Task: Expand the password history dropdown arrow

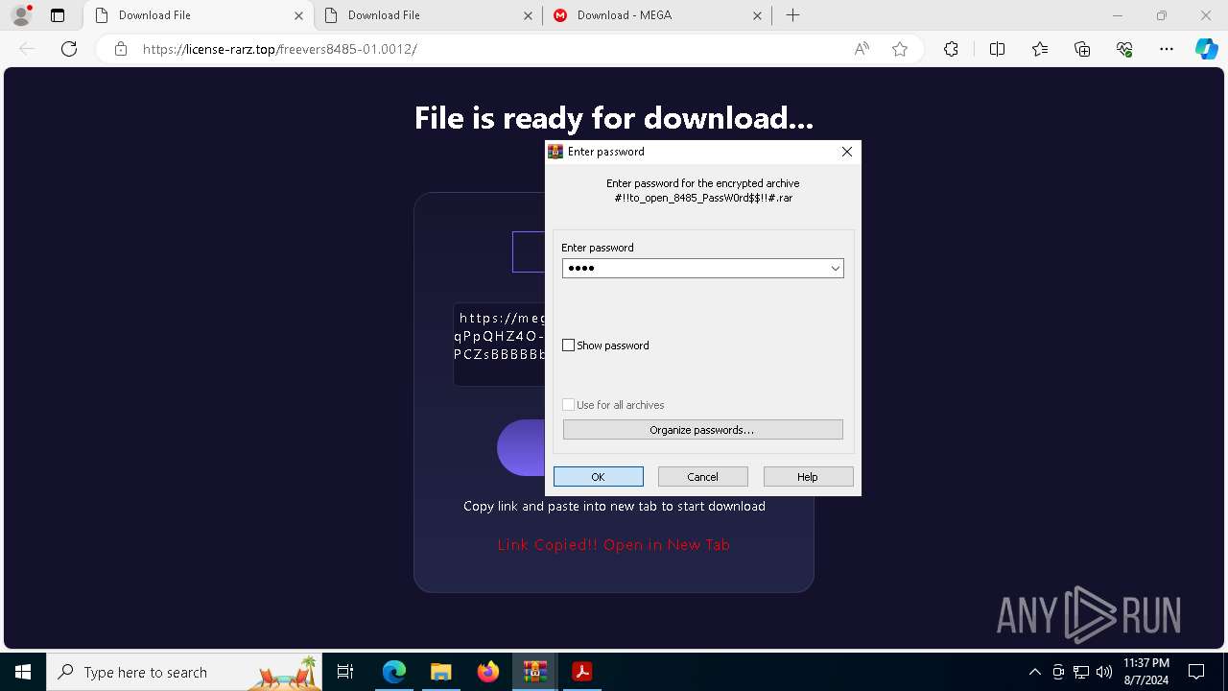Action: 836,269
